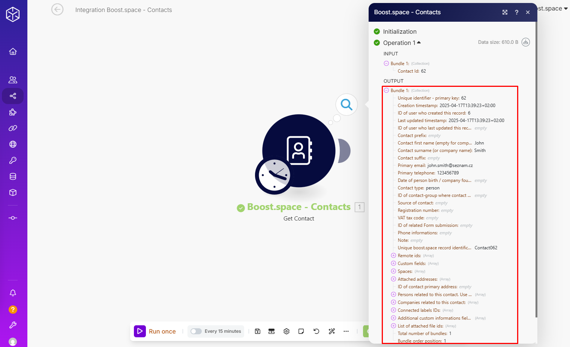570x347 pixels.
Task: Go back using the arrow beside scenario title
Action: point(57,10)
